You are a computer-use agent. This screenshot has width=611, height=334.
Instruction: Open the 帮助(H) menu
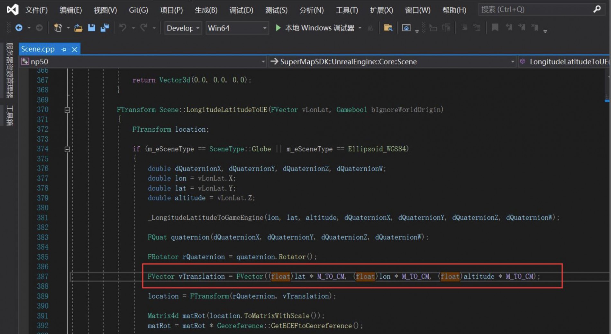click(x=454, y=10)
